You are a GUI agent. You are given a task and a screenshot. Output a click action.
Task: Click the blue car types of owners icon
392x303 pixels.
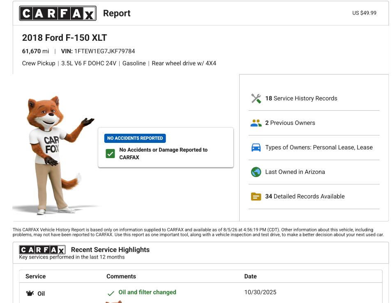point(256,147)
